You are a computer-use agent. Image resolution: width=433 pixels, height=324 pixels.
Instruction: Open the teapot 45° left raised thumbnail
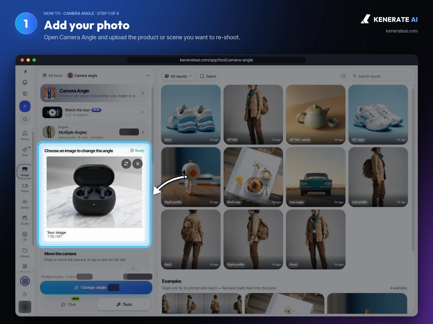coord(316,115)
